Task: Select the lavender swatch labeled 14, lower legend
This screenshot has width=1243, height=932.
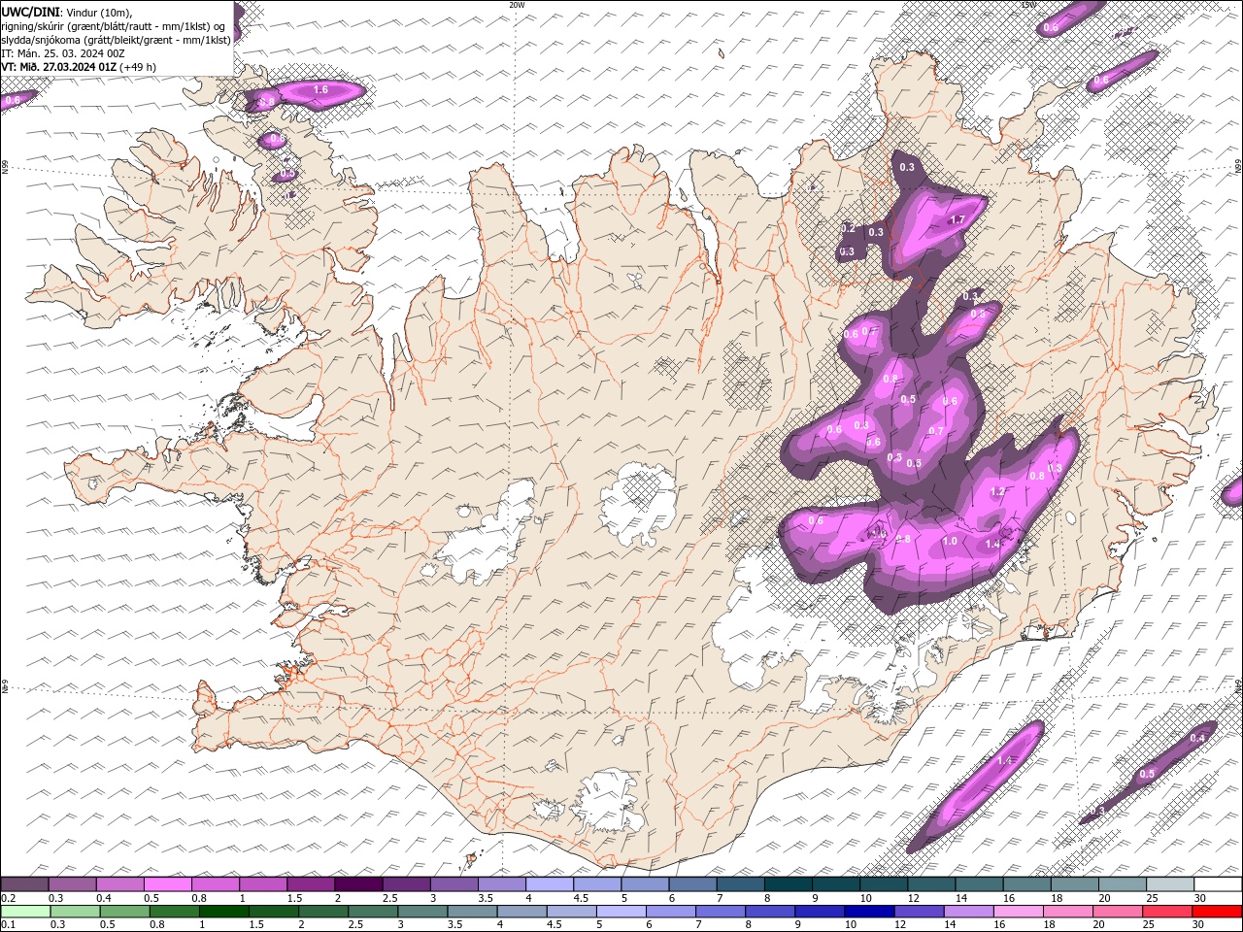Action: (968, 912)
